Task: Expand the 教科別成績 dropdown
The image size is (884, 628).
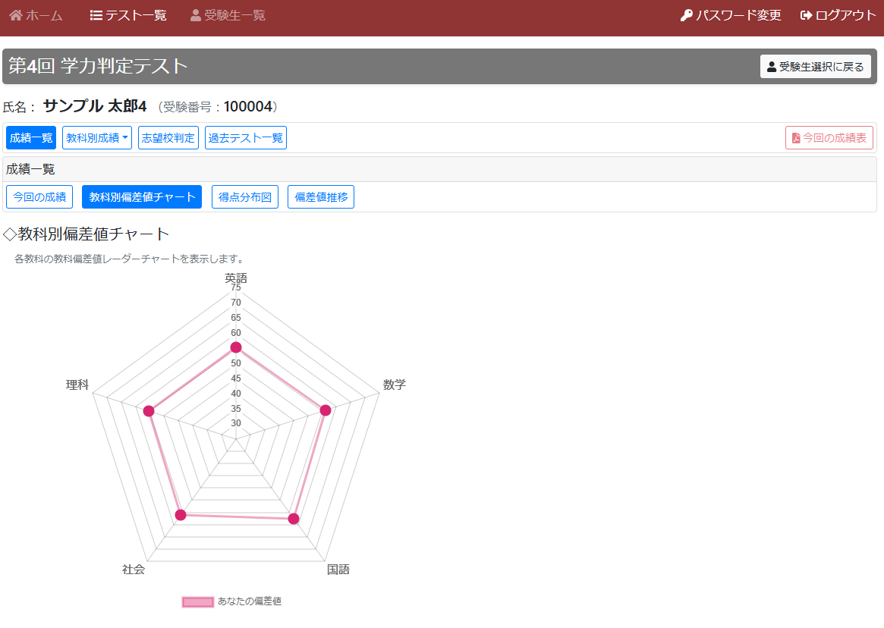Action: click(97, 137)
